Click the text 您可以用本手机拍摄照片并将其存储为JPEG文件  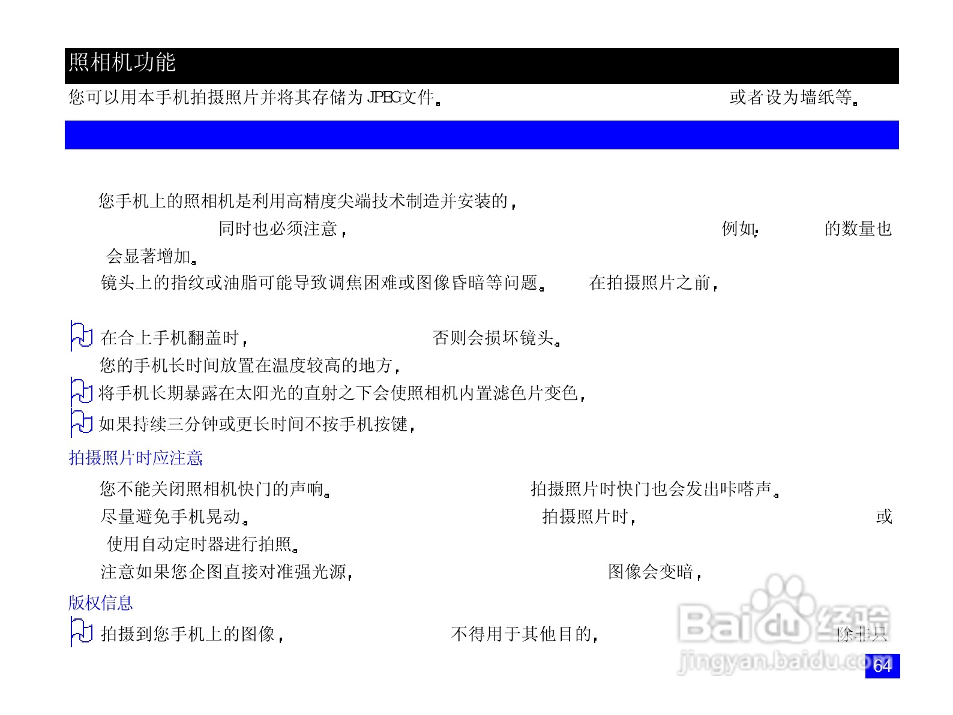click(256, 97)
